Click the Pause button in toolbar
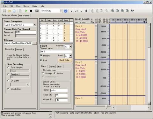 [37, 11]
